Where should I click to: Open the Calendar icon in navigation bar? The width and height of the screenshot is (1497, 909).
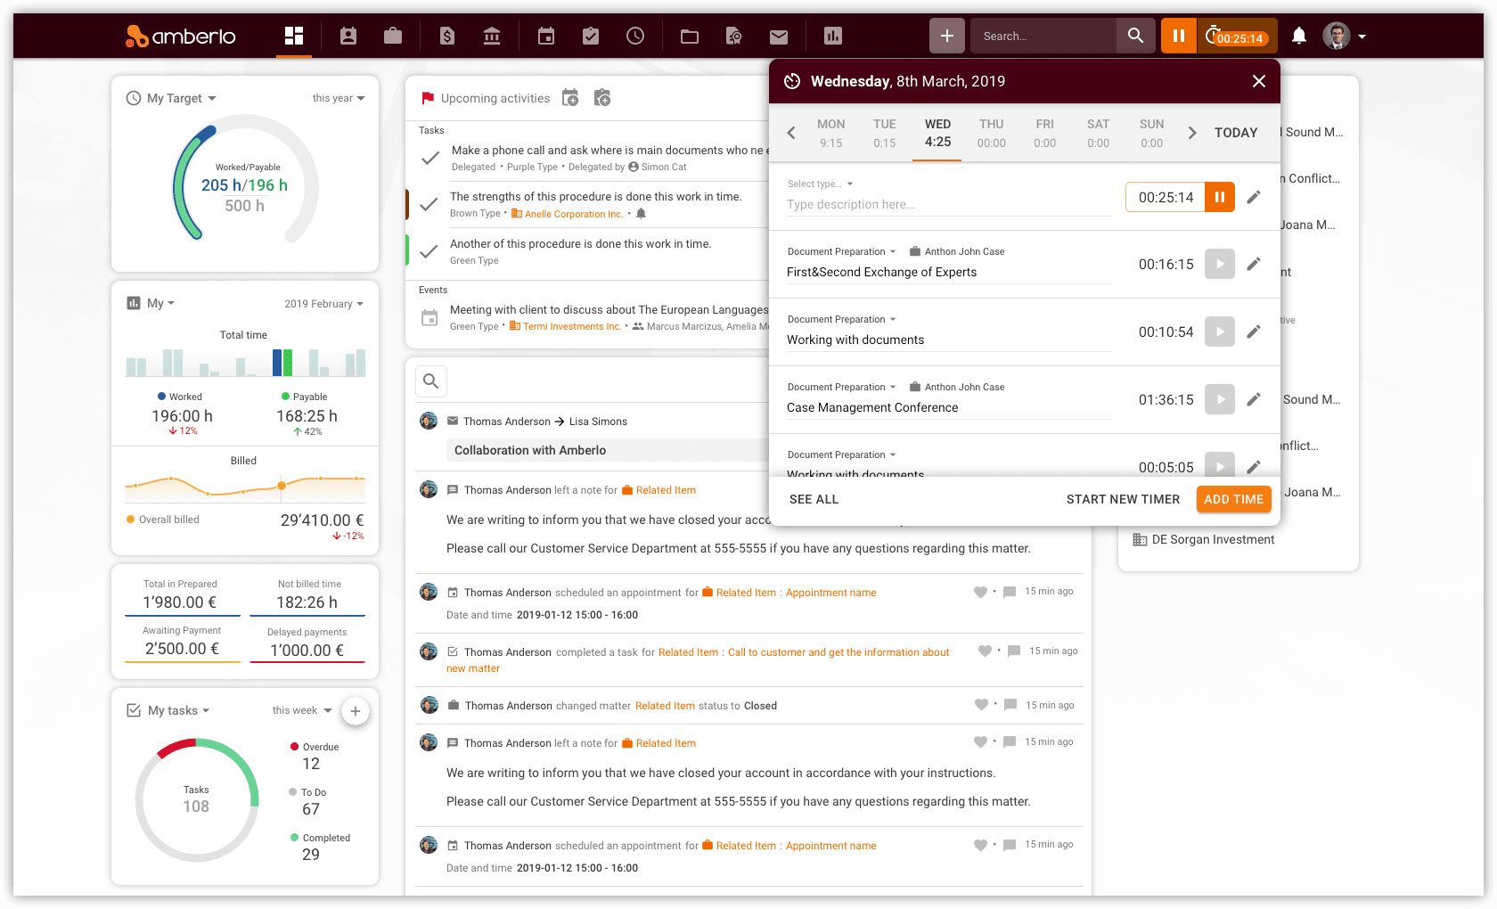tap(546, 36)
